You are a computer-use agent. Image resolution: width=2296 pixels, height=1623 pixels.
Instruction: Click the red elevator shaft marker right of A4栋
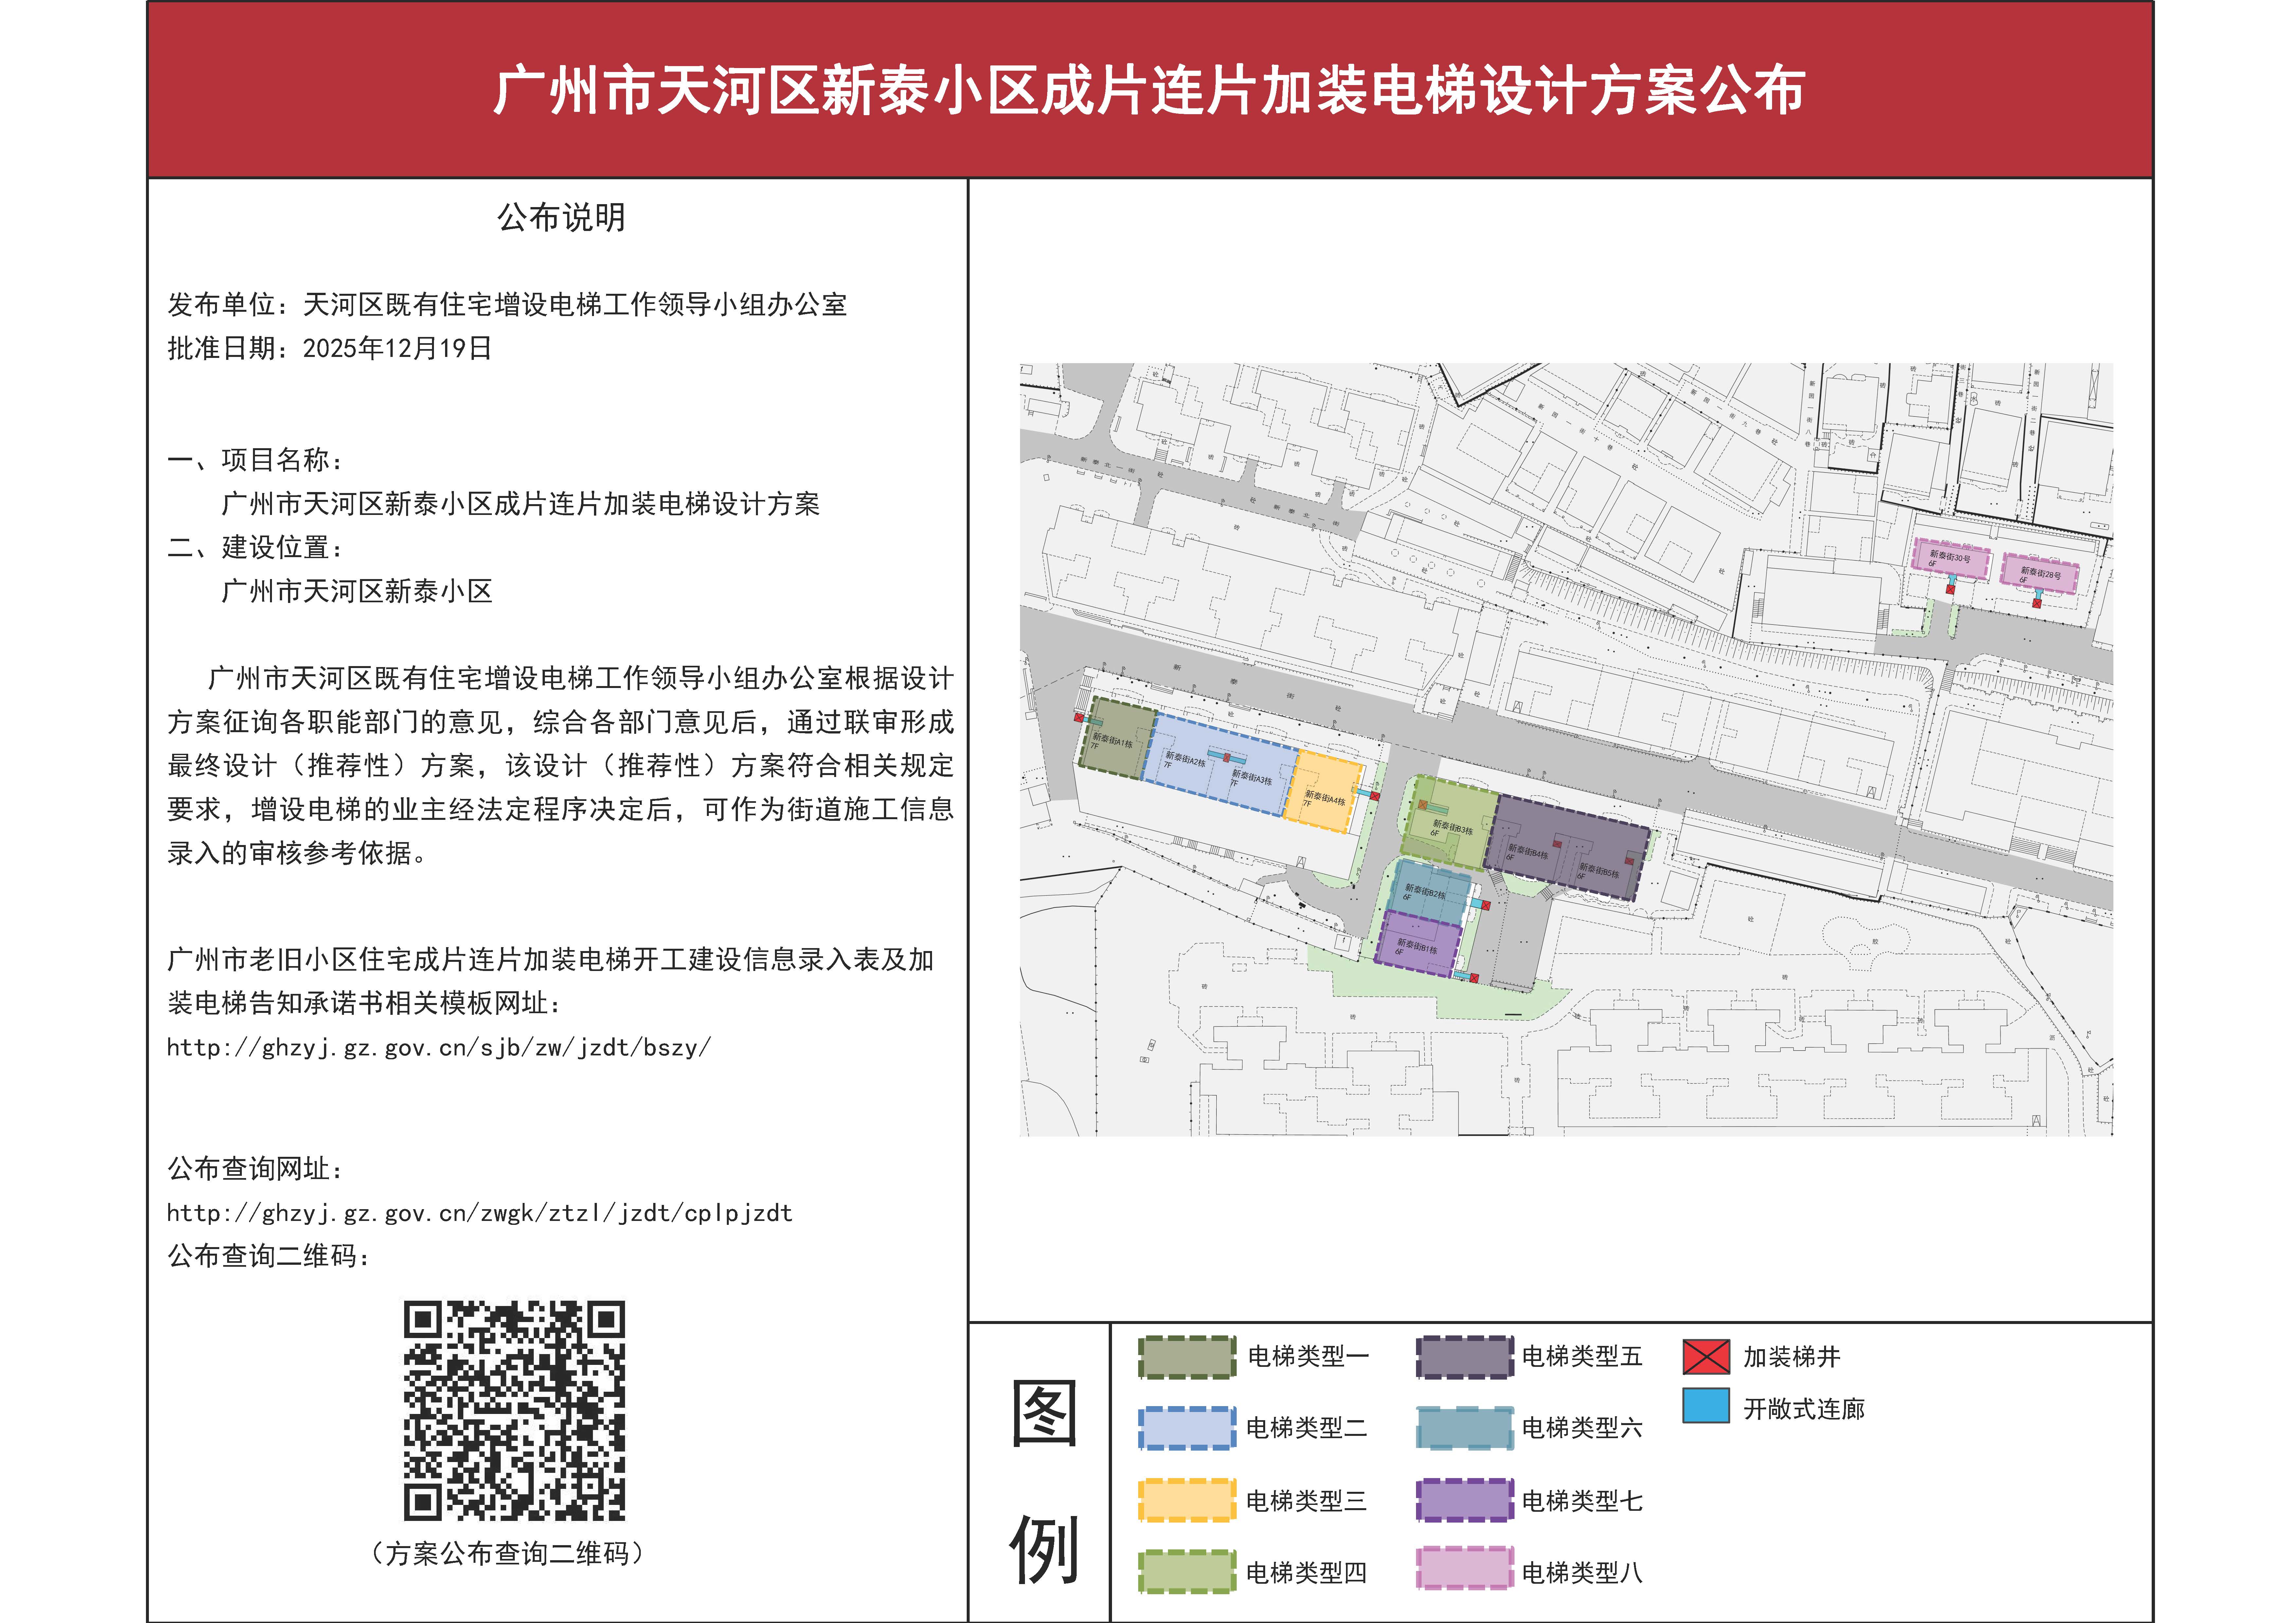(1375, 796)
